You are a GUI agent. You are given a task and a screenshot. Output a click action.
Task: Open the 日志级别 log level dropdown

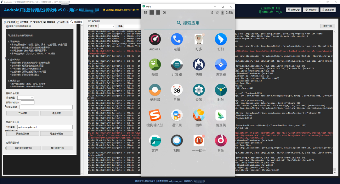107,26
